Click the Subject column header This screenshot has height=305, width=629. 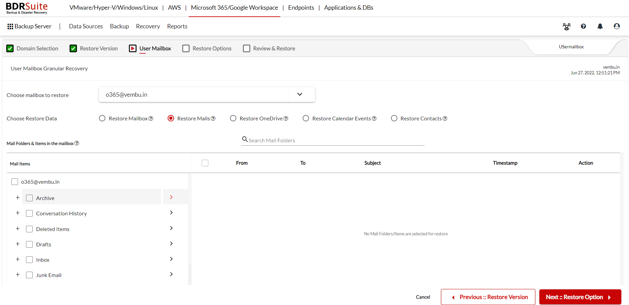click(372, 163)
